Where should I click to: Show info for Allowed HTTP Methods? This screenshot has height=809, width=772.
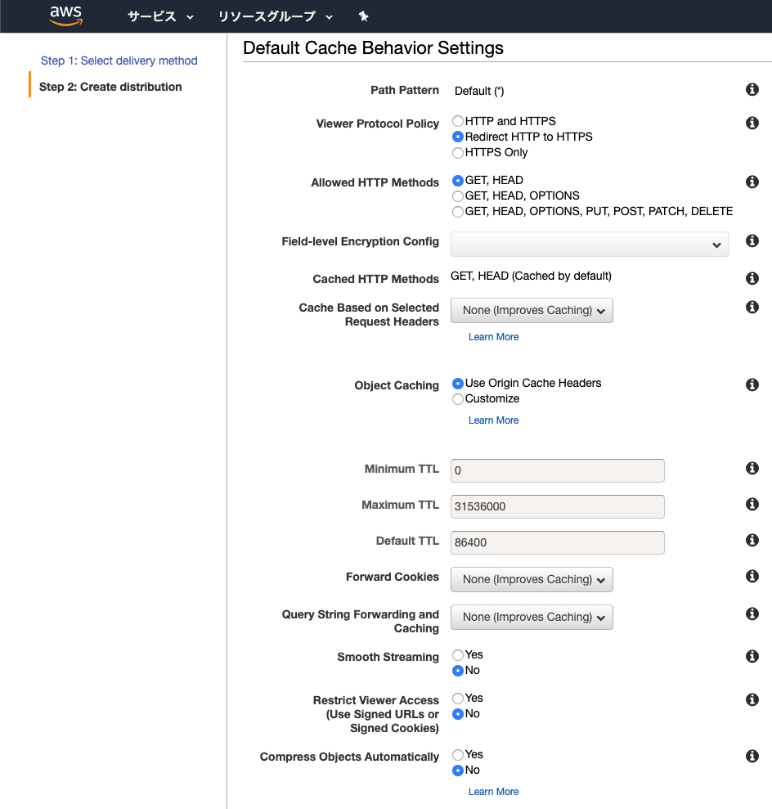tap(752, 182)
